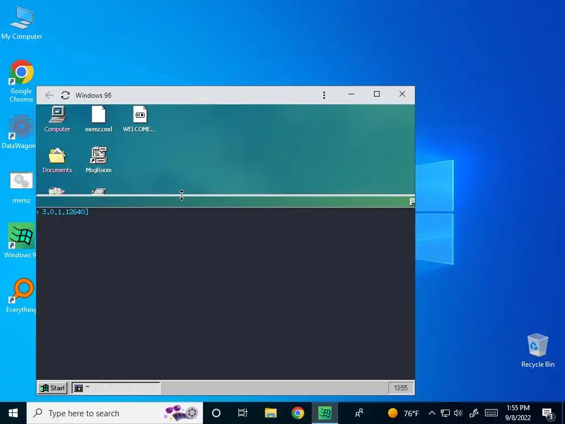Open volume control tray icon

pos(458,413)
